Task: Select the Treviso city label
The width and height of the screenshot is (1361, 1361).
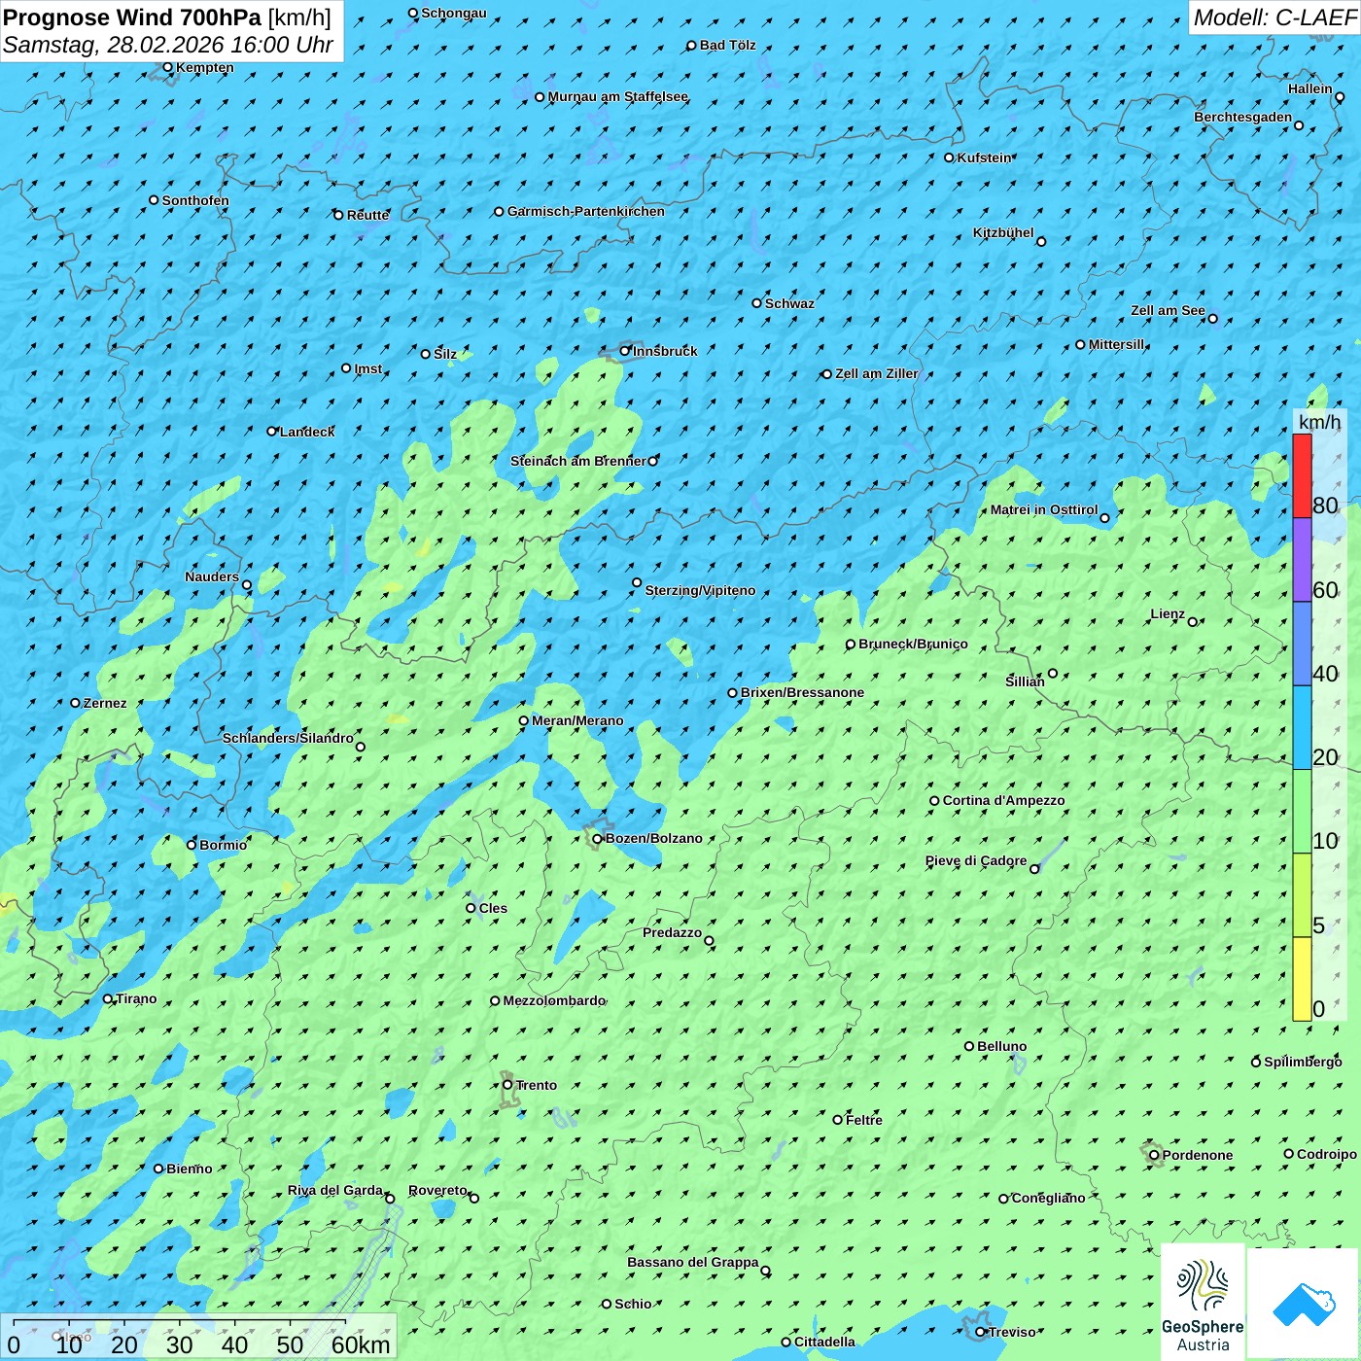Action: click(1012, 1332)
